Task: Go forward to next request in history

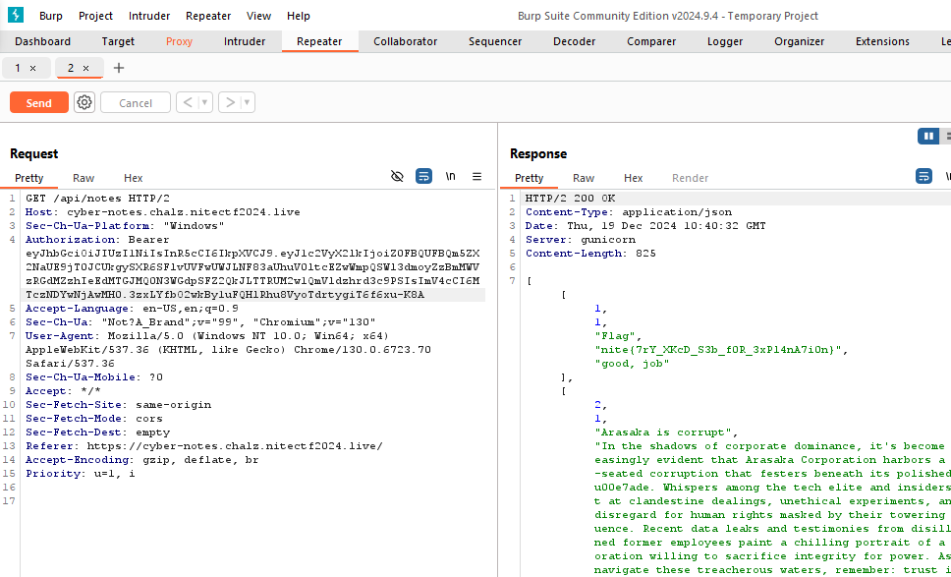Action: click(x=229, y=103)
